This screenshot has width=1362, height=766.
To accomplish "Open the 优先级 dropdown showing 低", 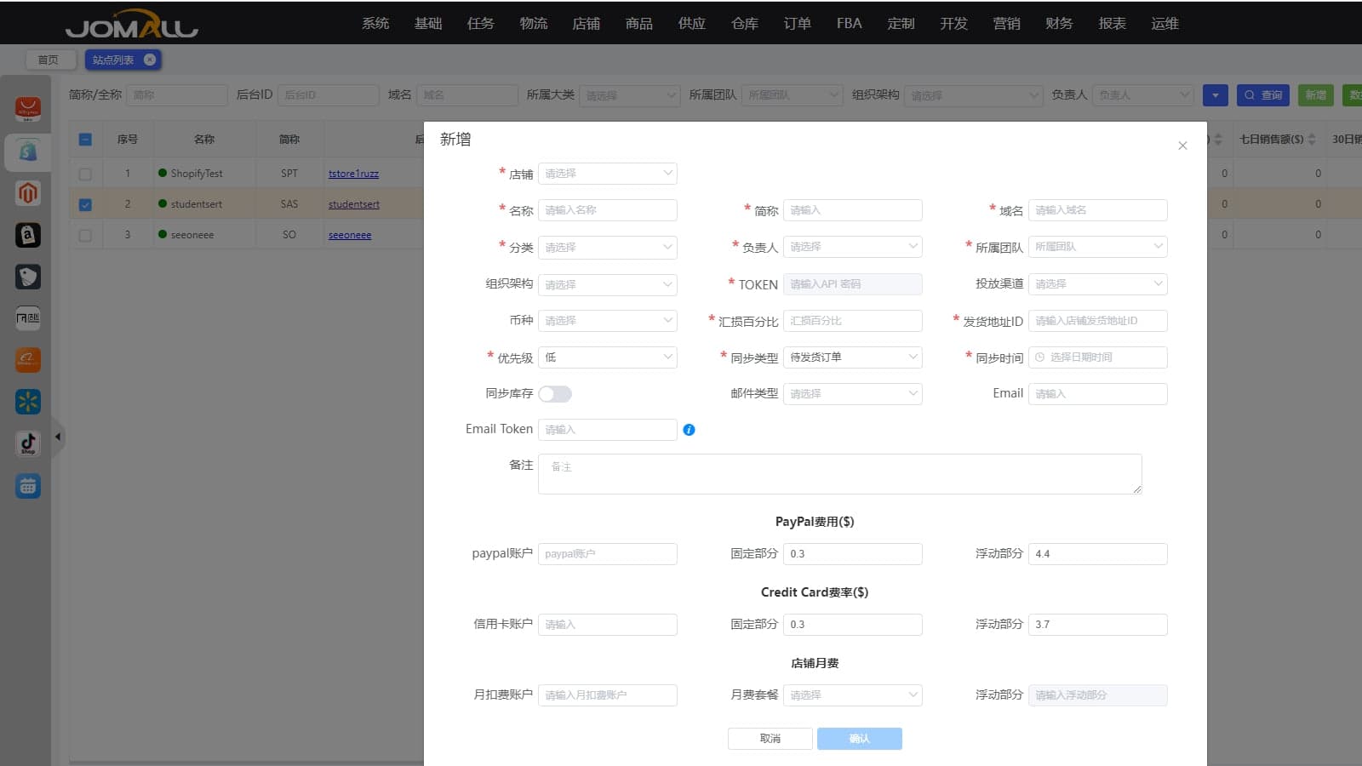I will coord(607,357).
